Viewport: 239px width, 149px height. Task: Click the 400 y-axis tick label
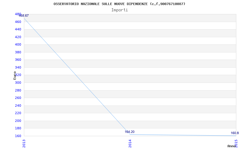pyautogui.click(x=18, y=44)
